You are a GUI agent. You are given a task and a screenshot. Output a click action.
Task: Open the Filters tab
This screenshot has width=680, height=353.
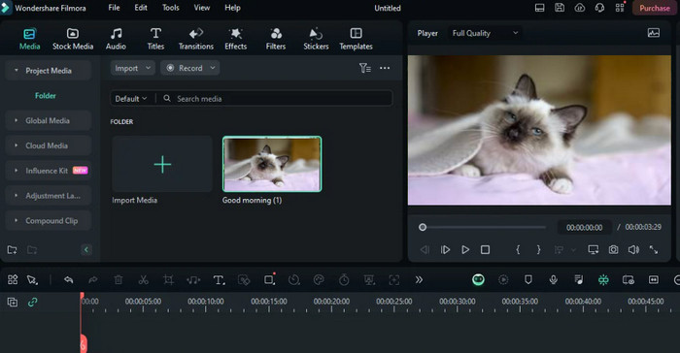[276, 39]
